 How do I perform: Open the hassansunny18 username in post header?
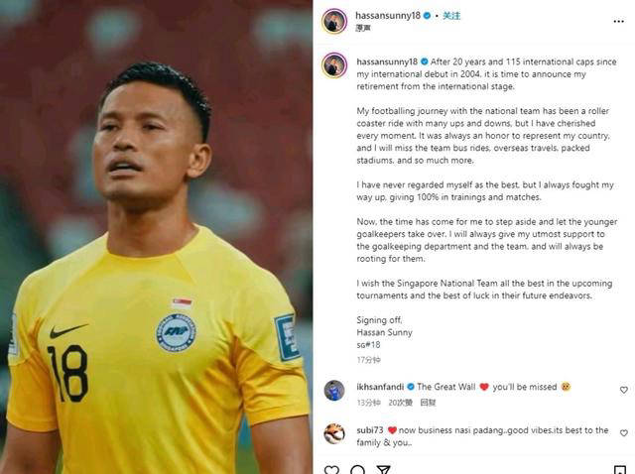(x=388, y=16)
